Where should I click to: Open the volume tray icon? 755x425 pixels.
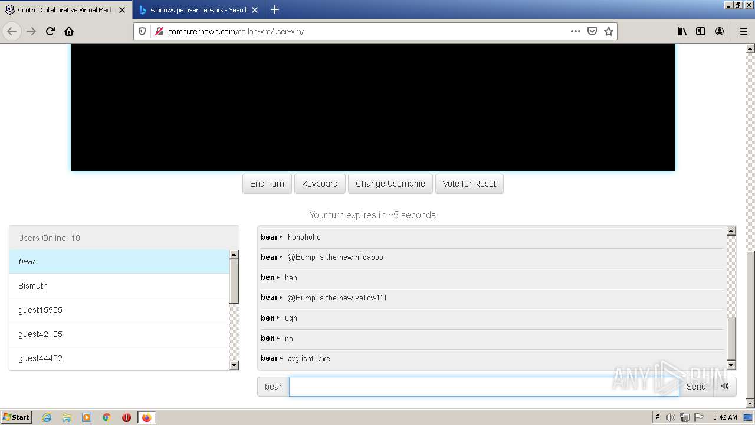pos(671,417)
